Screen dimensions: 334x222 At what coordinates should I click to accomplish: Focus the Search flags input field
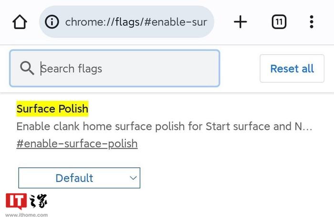tap(115, 68)
